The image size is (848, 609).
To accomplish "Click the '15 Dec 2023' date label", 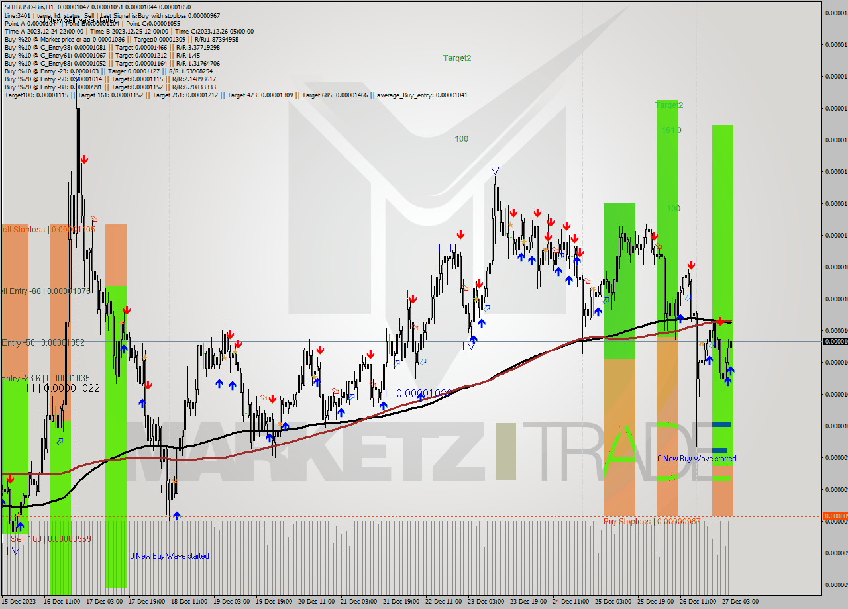I will [x=19, y=602].
